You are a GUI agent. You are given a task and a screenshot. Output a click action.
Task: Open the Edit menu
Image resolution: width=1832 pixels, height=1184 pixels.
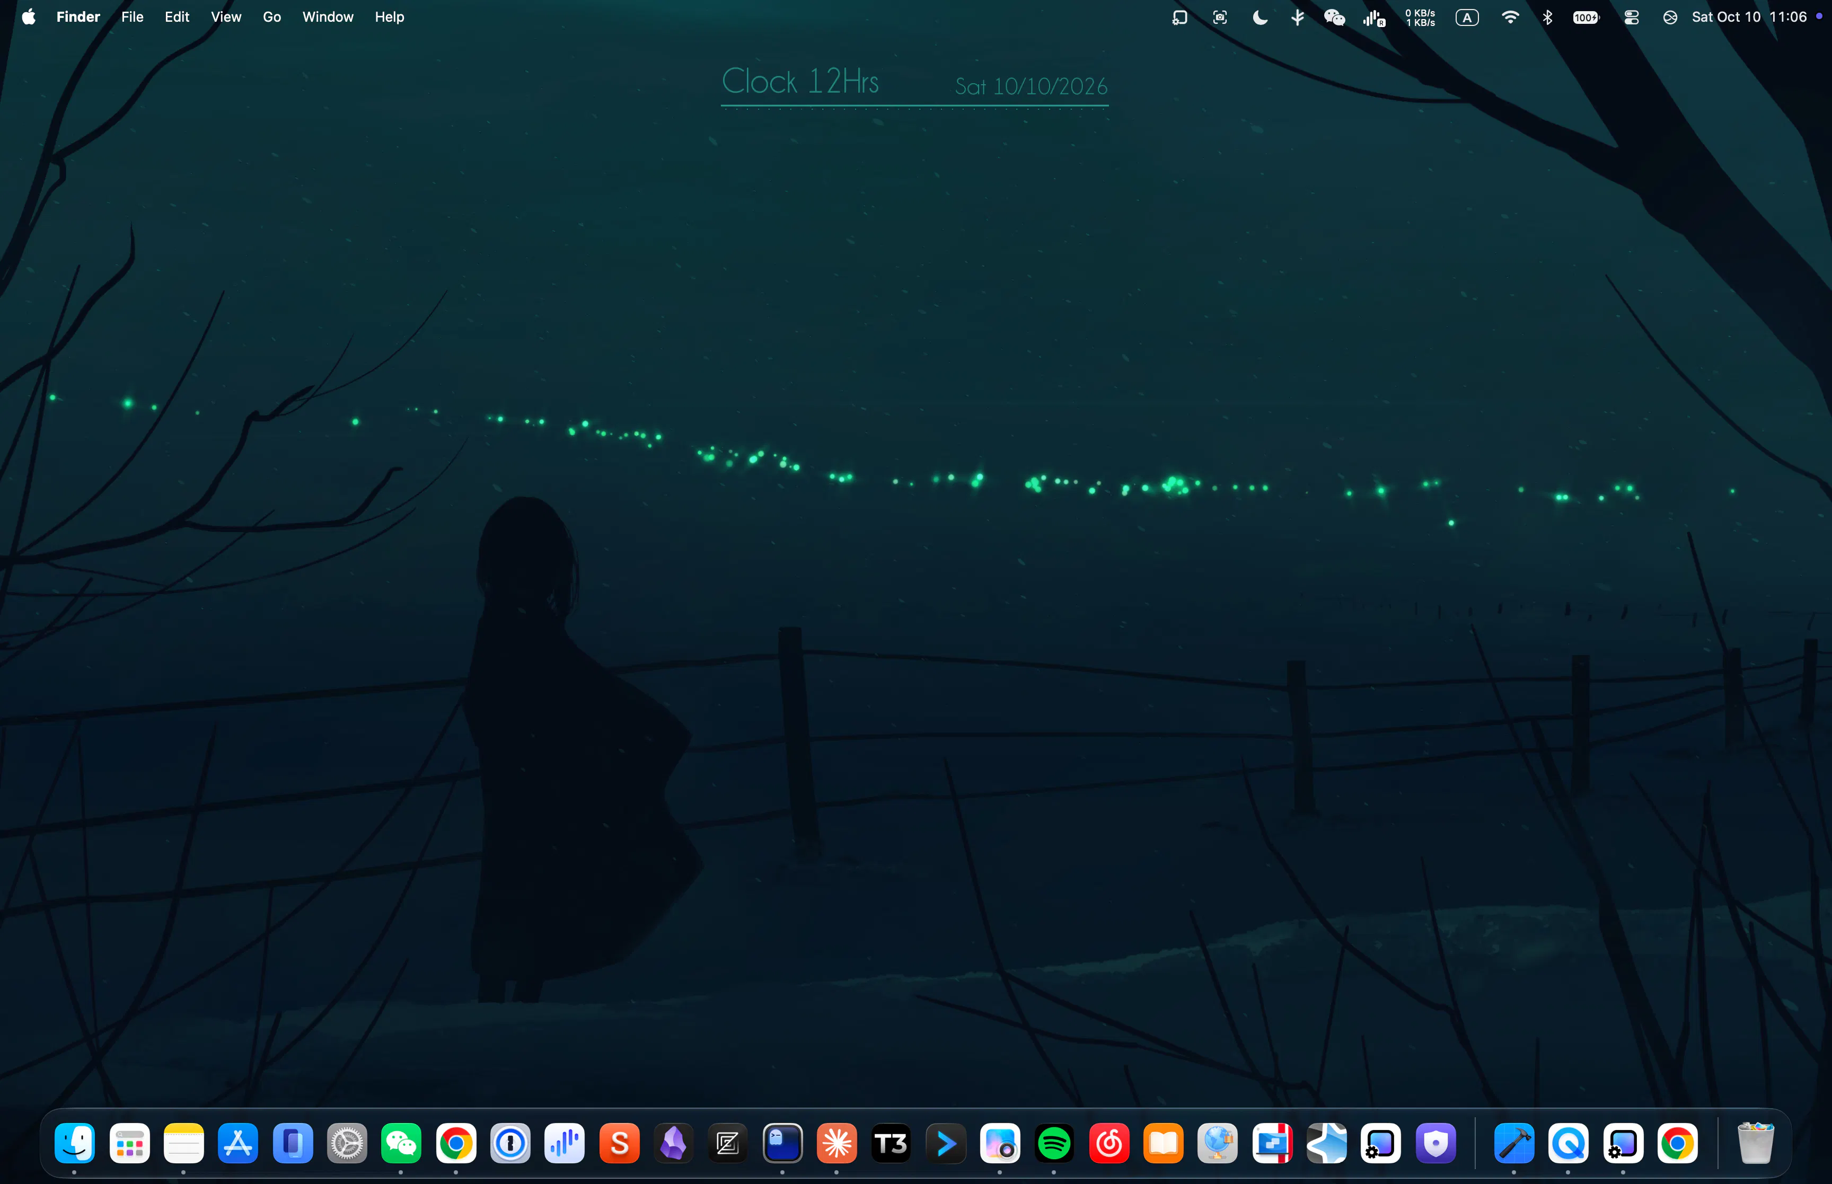(177, 17)
